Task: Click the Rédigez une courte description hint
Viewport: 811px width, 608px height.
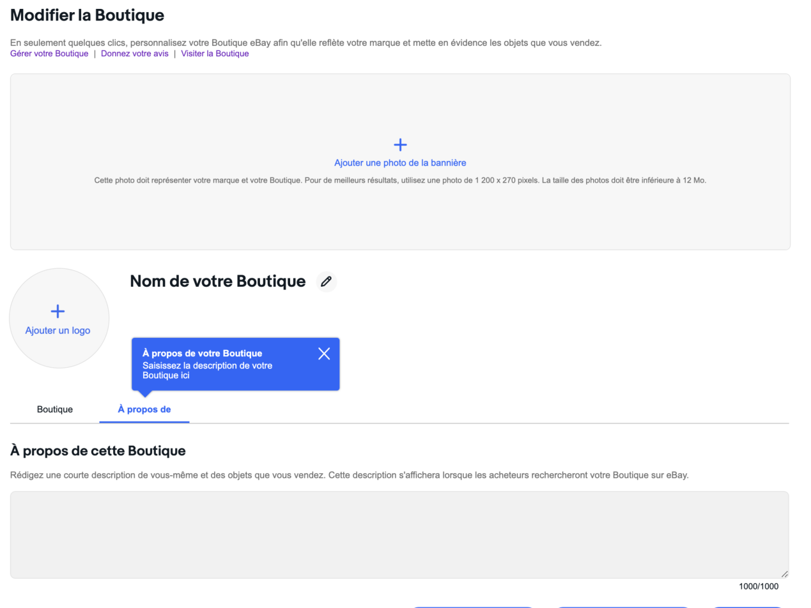Action: pyautogui.click(x=350, y=475)
